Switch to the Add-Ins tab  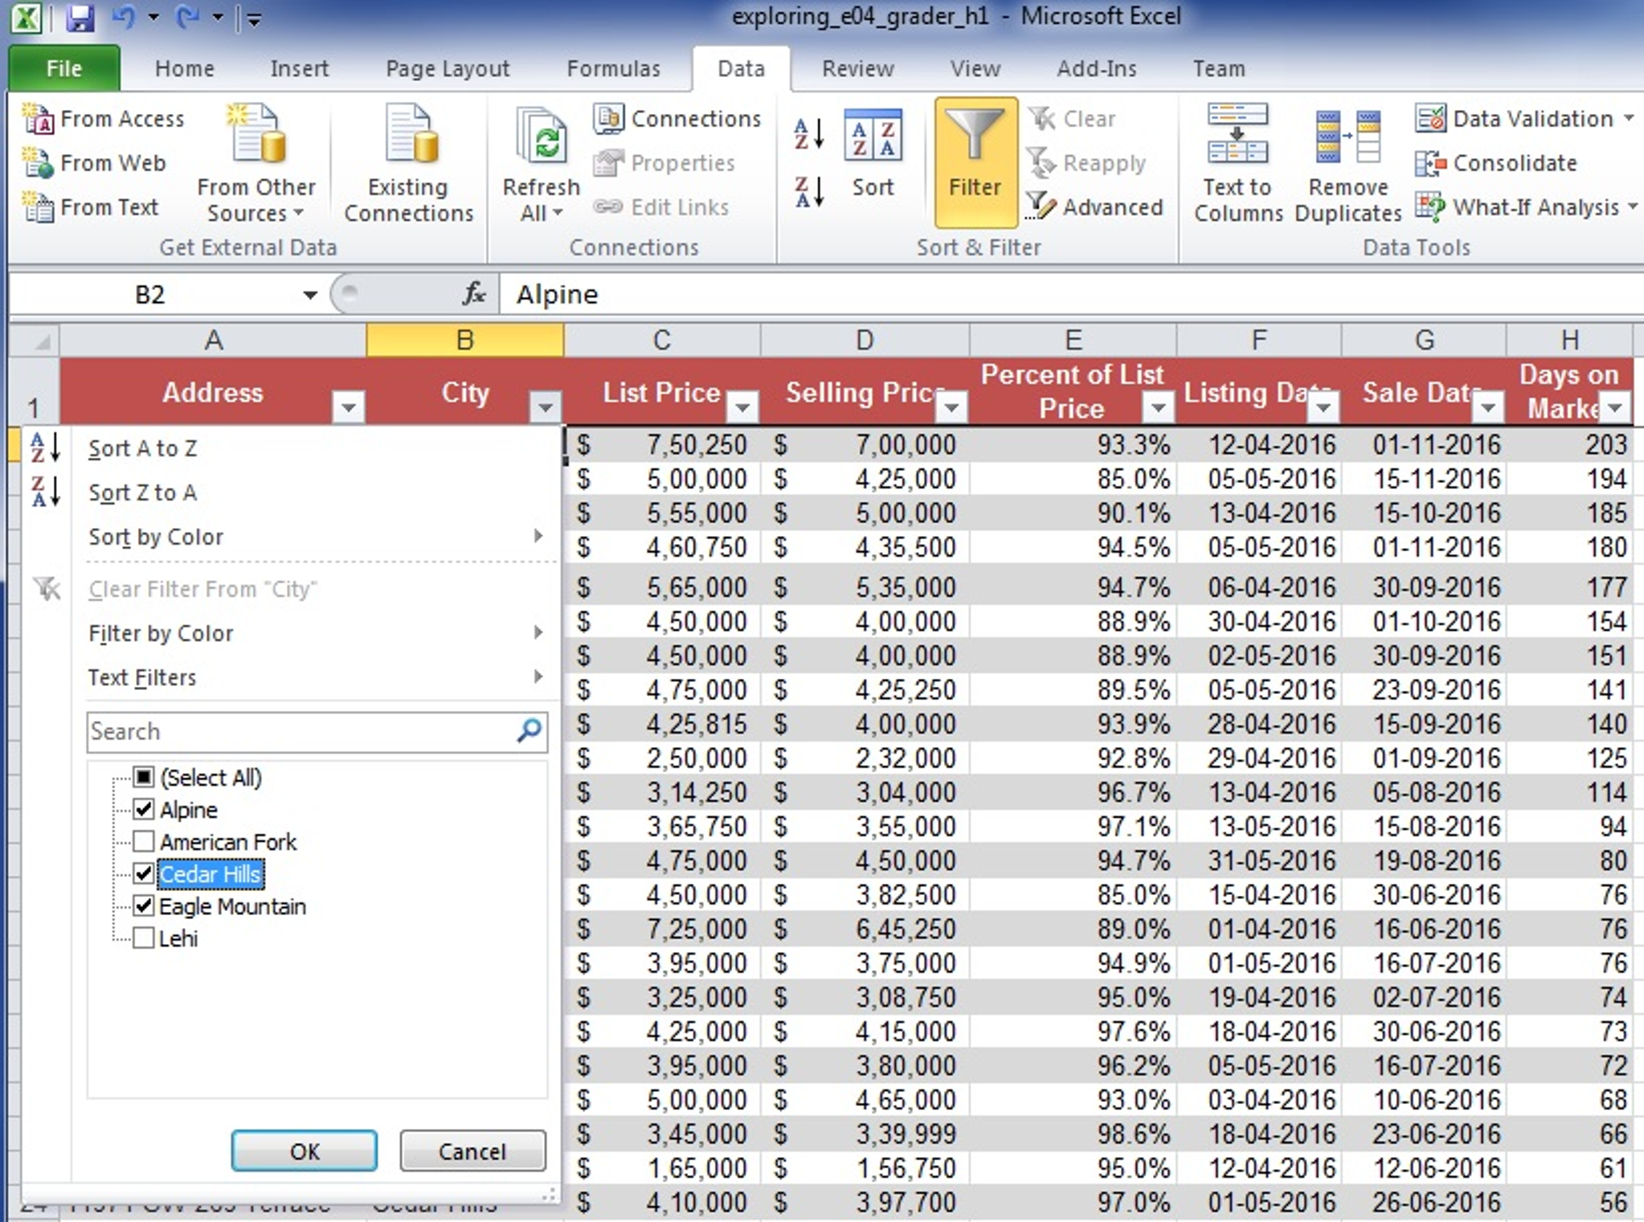[1096, 69]
